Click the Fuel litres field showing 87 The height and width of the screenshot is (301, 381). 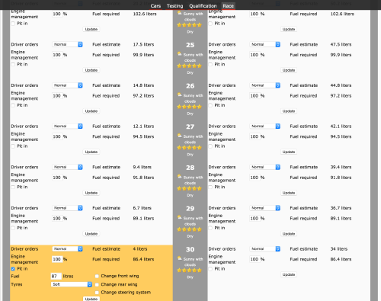[56, 276]
